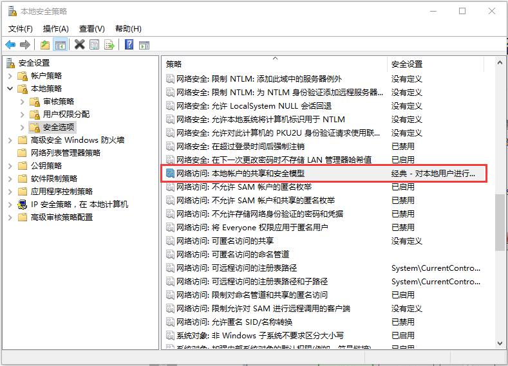Sort by the 安全设置 column header
The image size is (508, 366).
(407, 64)
